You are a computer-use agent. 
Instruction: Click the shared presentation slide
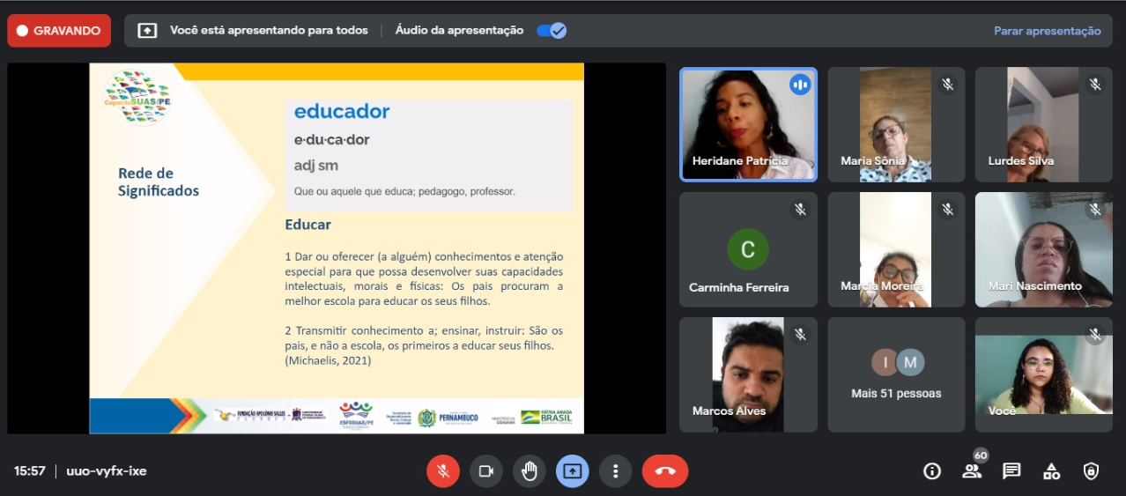click(337, 248)
